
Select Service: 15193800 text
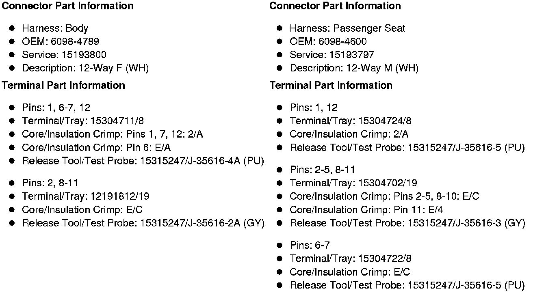pyautogui.click(x=64, y=55)
